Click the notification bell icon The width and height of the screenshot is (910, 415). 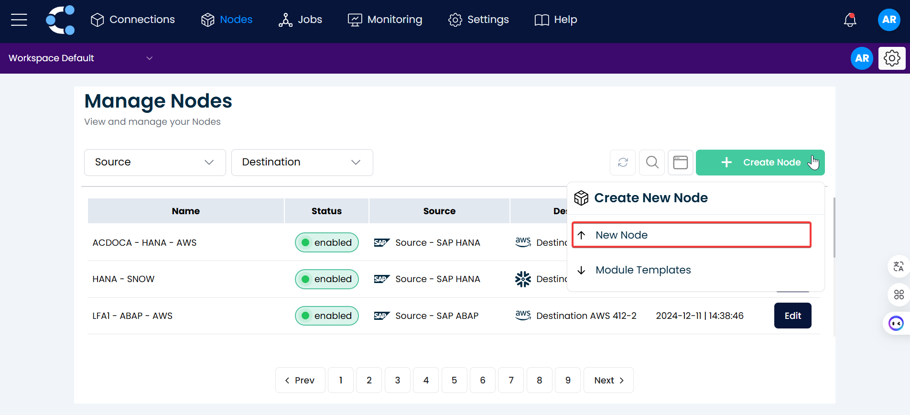tap(850, 20)
